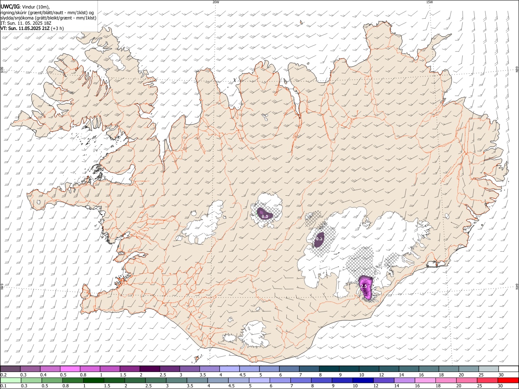519x389 pixels.
Task: Click the magenta 2.5 precipitation blob
Action: pos(366,287)
